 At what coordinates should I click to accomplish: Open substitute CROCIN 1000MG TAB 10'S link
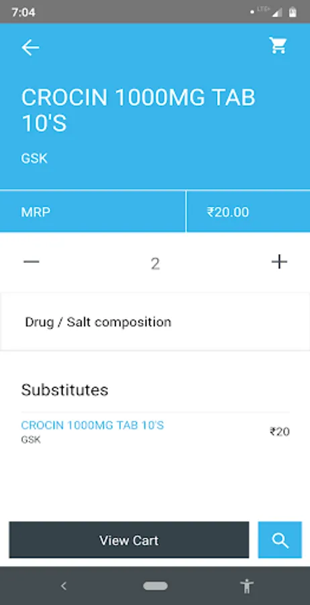click(93, 426)
